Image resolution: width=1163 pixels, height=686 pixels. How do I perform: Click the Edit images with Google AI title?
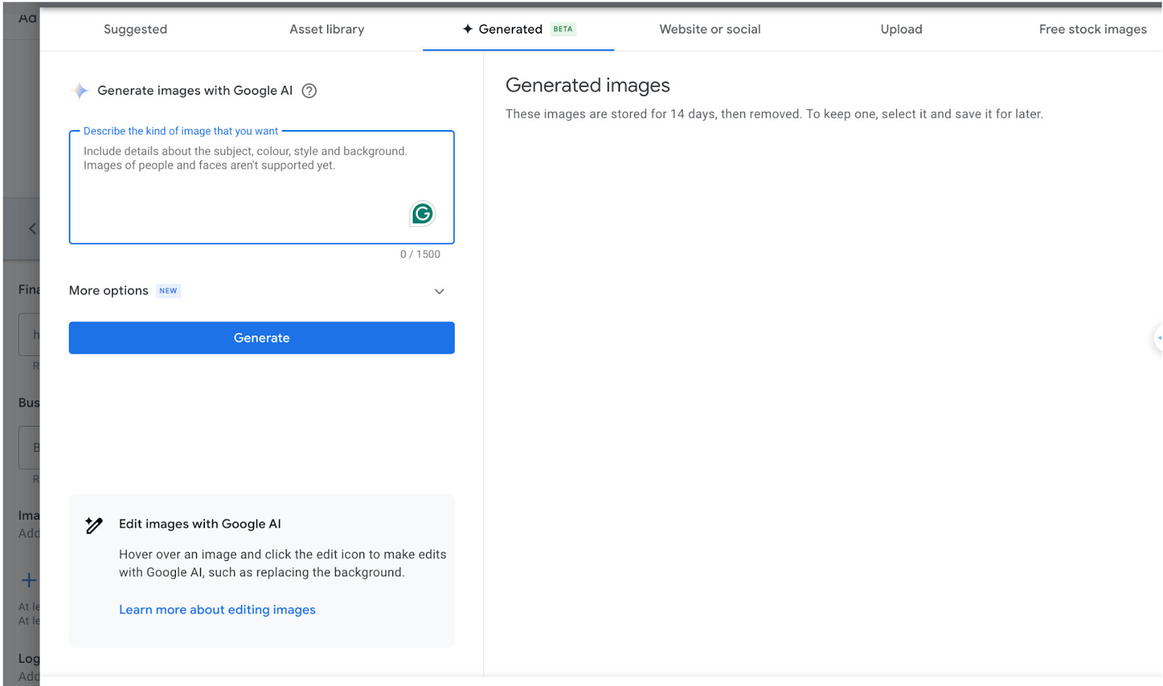click(200, 524)
